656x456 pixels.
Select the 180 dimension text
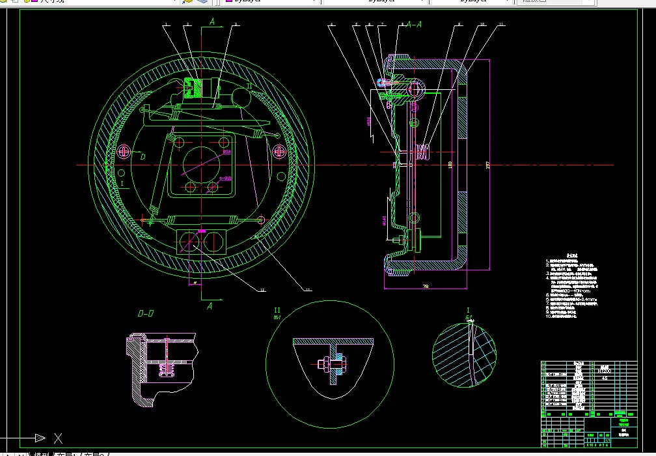pyautogui.click(x=450, y=165)
